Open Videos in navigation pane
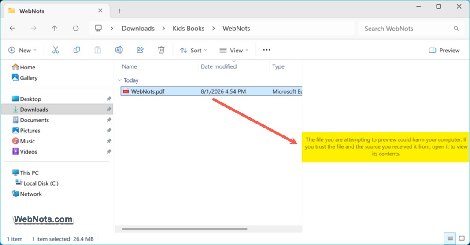470x245 pixels. [x=29, y=152]
